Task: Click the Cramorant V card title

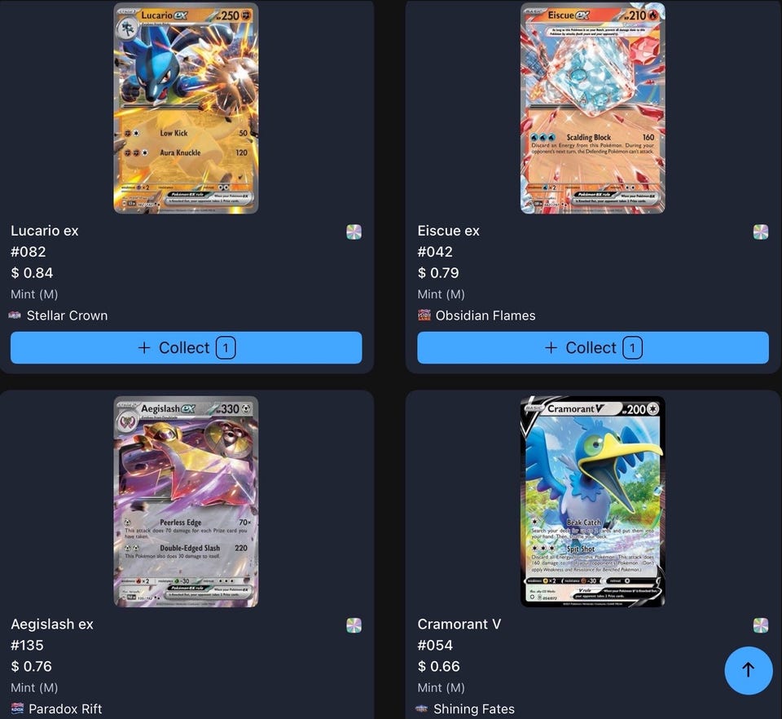Action: point(459,624)
